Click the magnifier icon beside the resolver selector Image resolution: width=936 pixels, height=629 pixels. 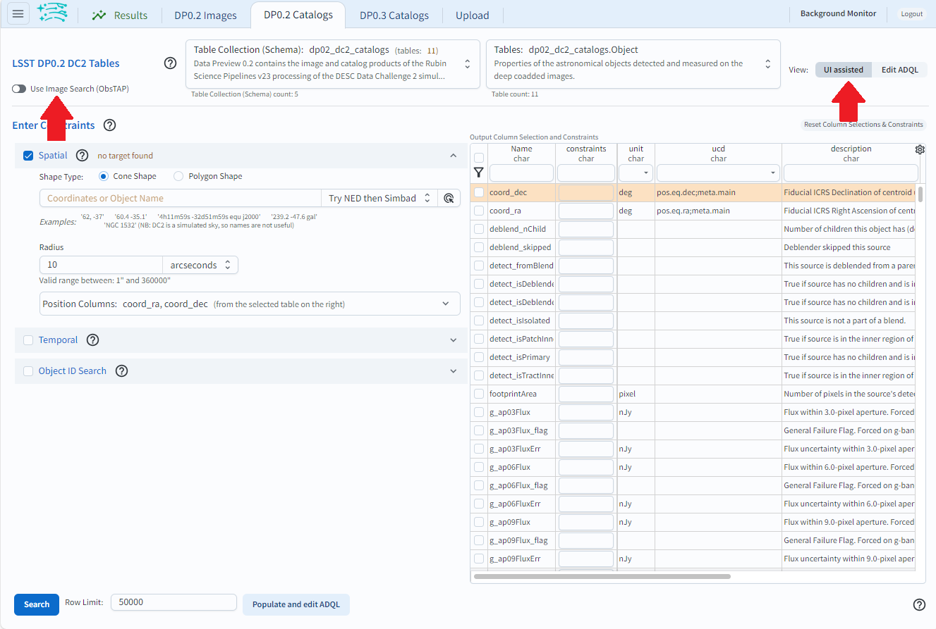[x=449, y=198]
